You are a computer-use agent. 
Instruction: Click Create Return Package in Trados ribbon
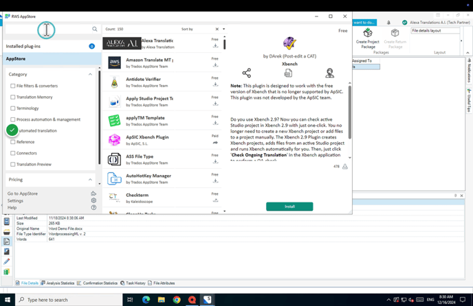(395, 38)
